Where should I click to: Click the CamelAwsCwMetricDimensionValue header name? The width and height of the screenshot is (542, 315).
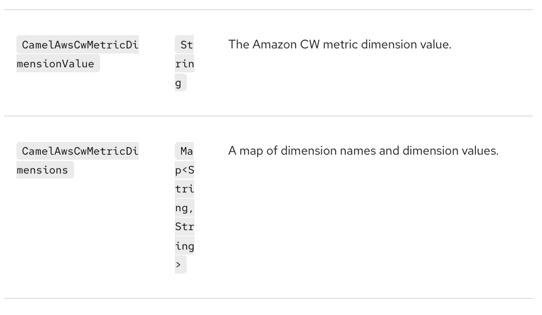[x=80, y=45]
